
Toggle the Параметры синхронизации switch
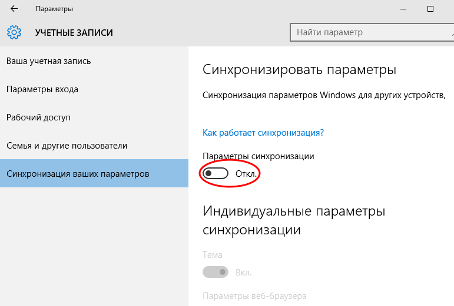point(216,173)
